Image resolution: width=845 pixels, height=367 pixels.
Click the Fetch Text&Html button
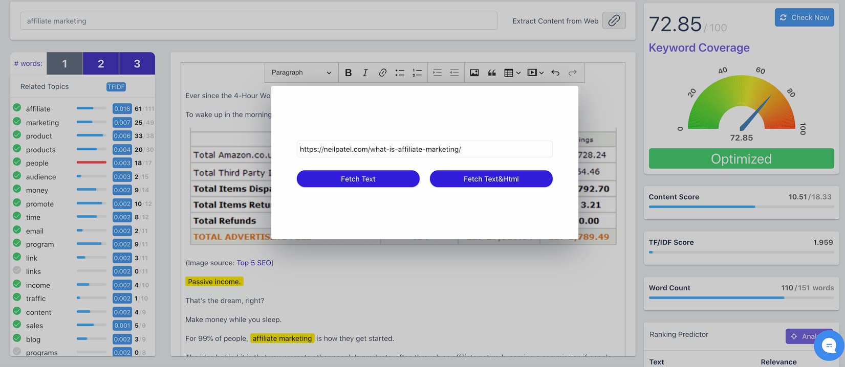pos(491,179)
